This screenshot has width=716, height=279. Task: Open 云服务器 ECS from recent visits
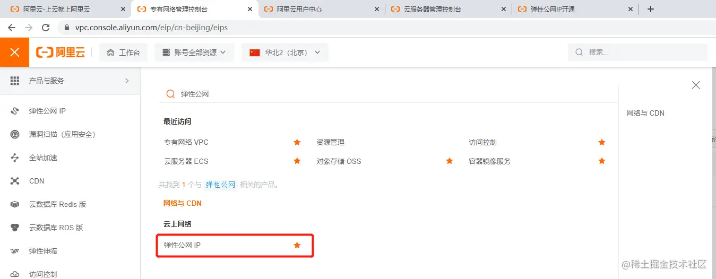[x=186, y=161]
